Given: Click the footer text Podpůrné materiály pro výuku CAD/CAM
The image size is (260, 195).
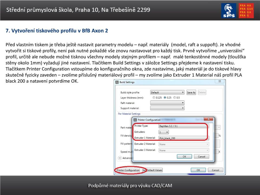Looking at the screenshot, I should pyautogui.click(x=130, y=185).
